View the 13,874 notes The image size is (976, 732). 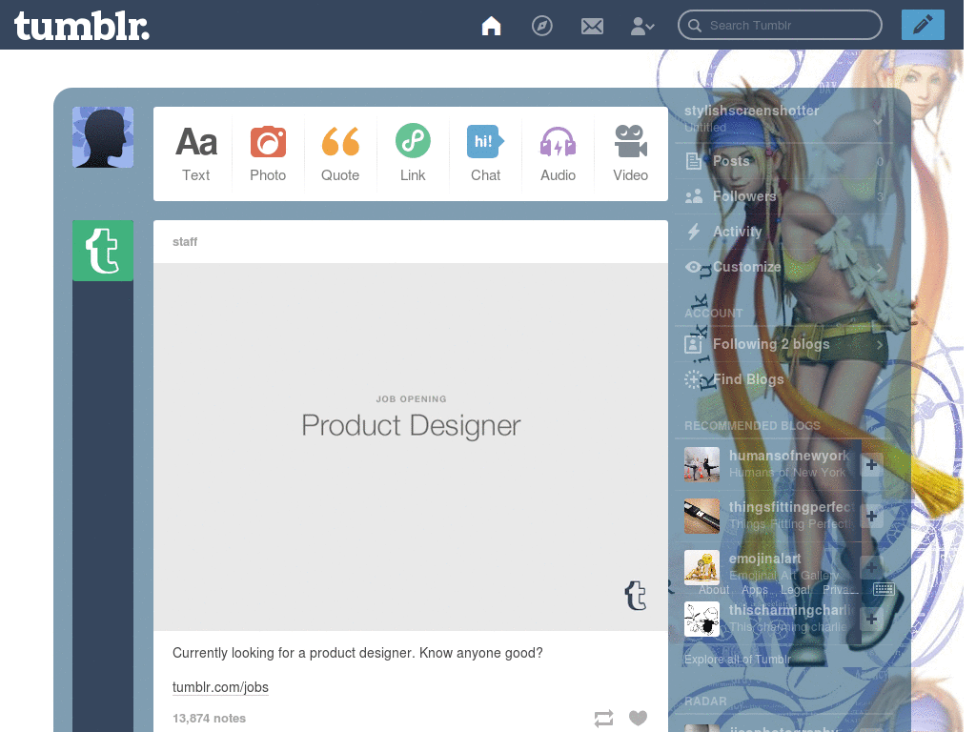[x=209, y=719]
